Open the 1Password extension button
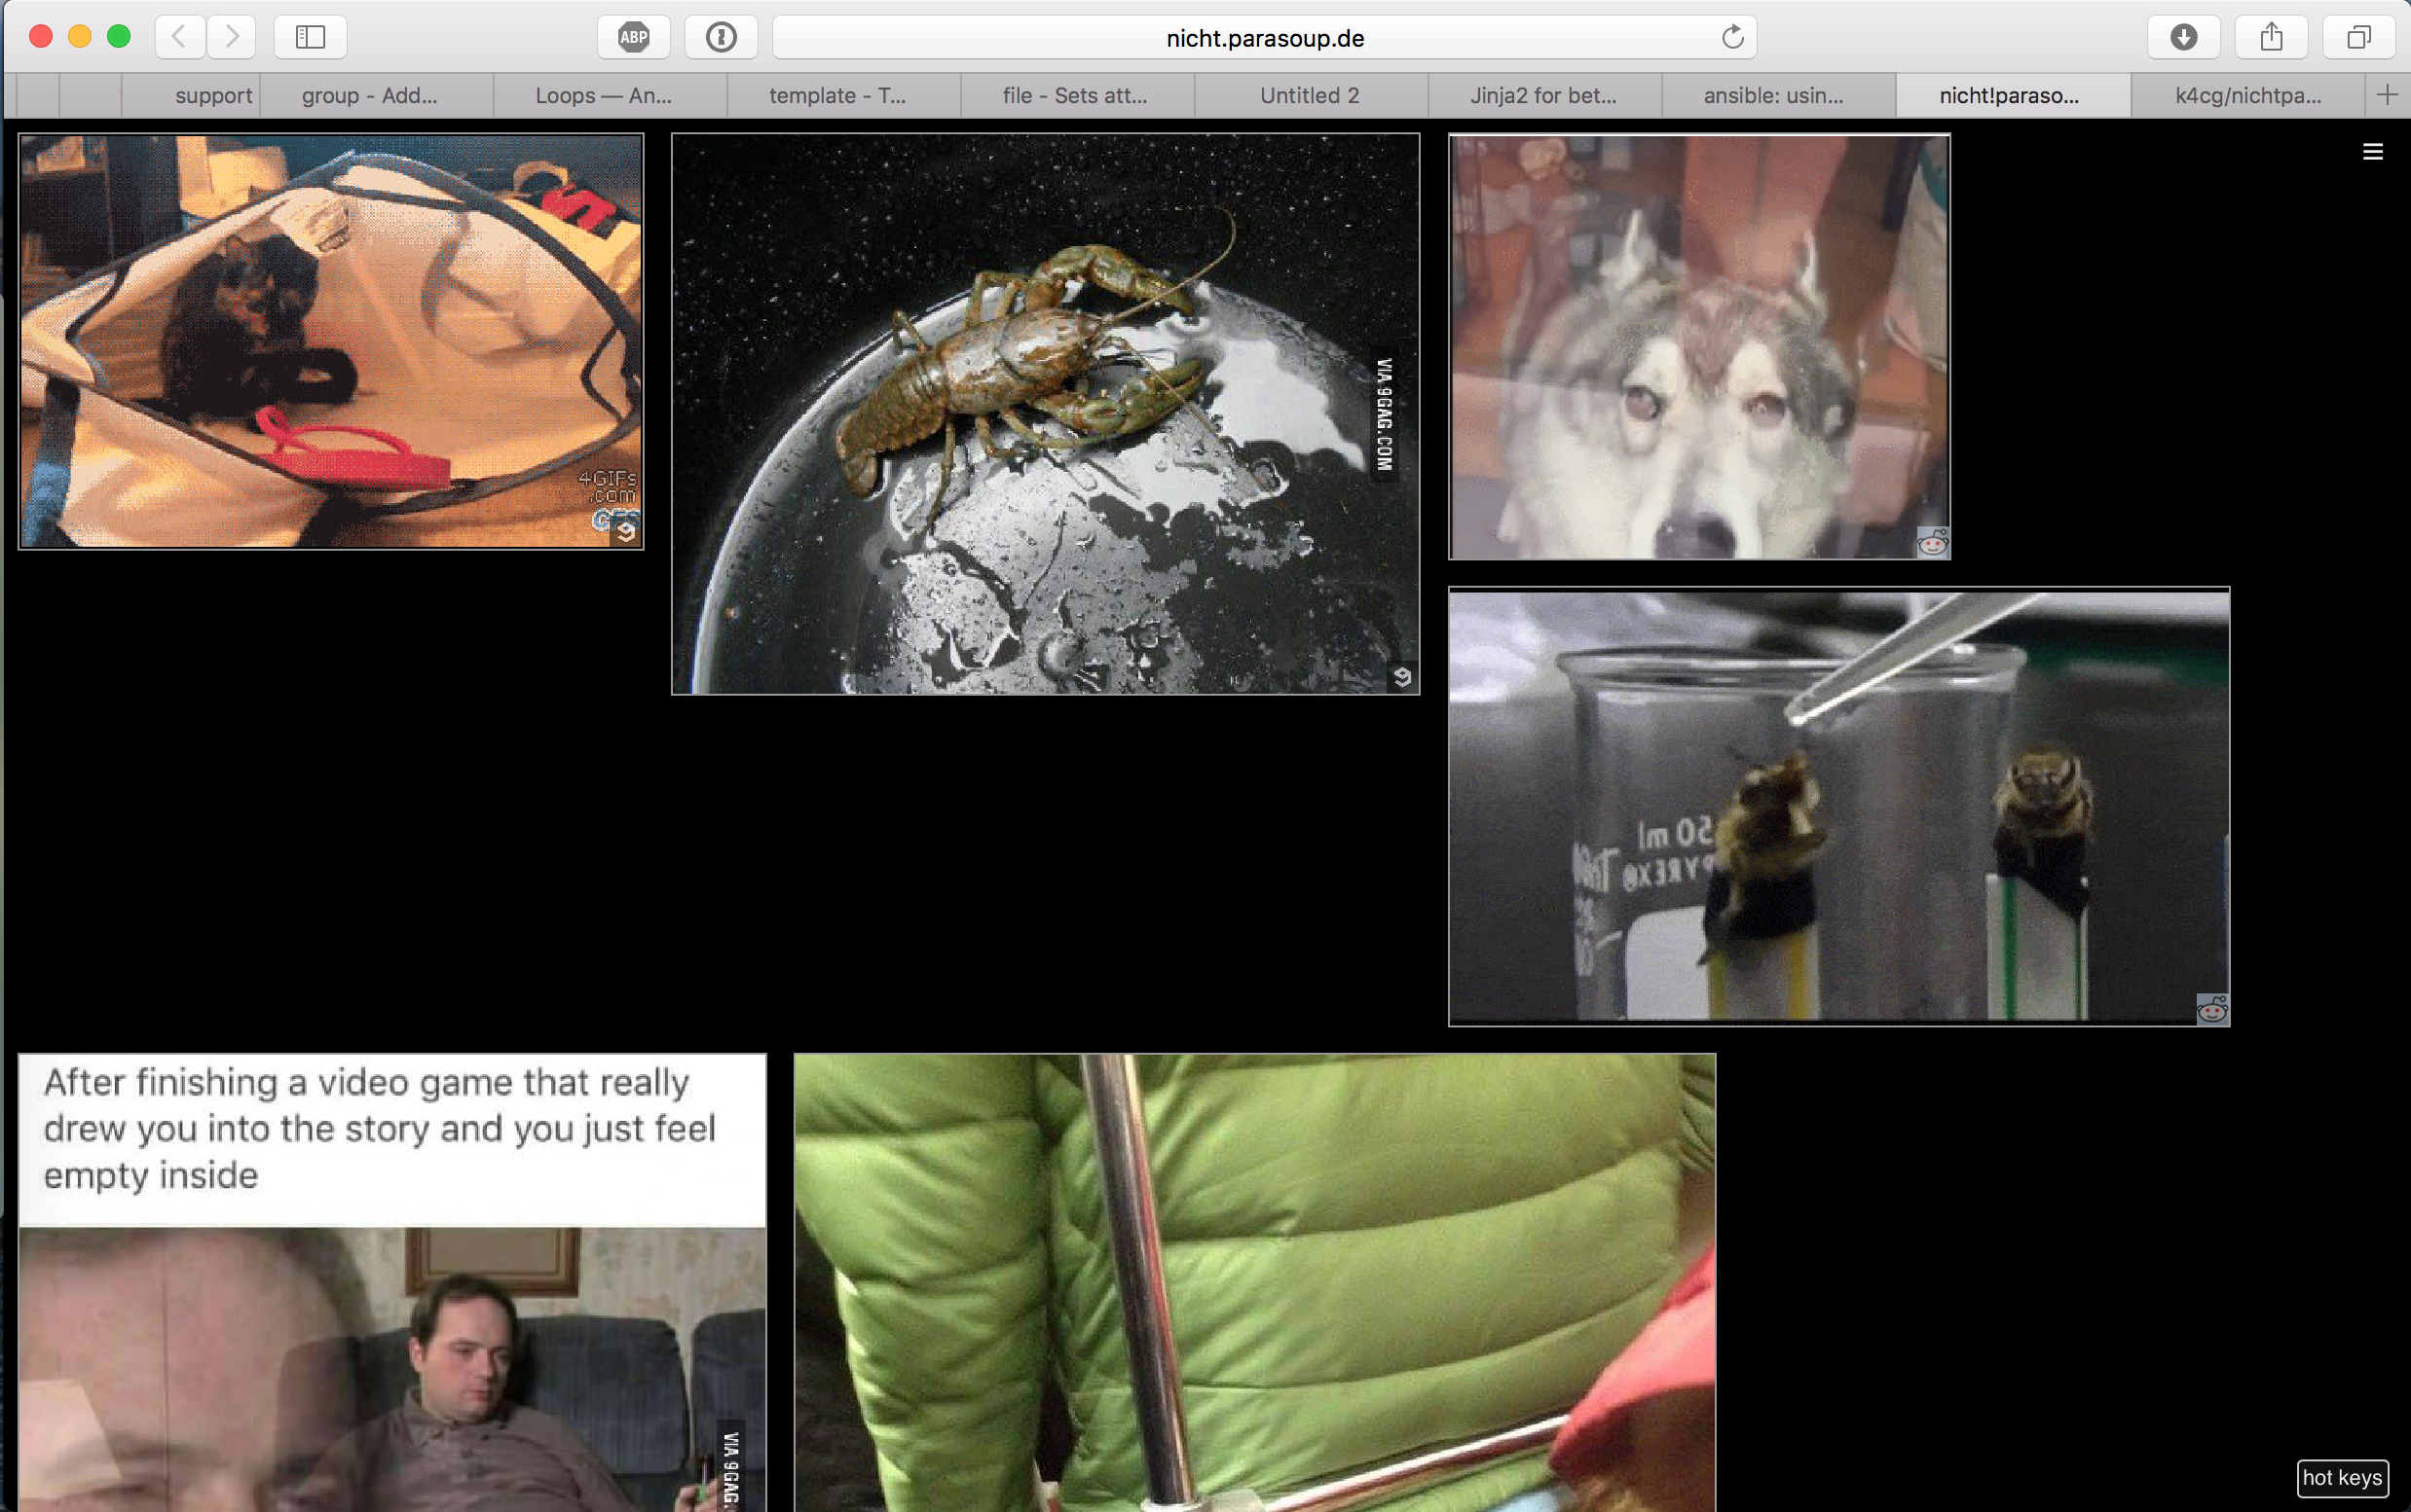This screenshot has height=1512, width=2411. point(721,38)
